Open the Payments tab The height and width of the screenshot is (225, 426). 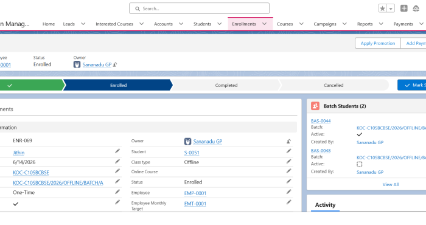403,24
